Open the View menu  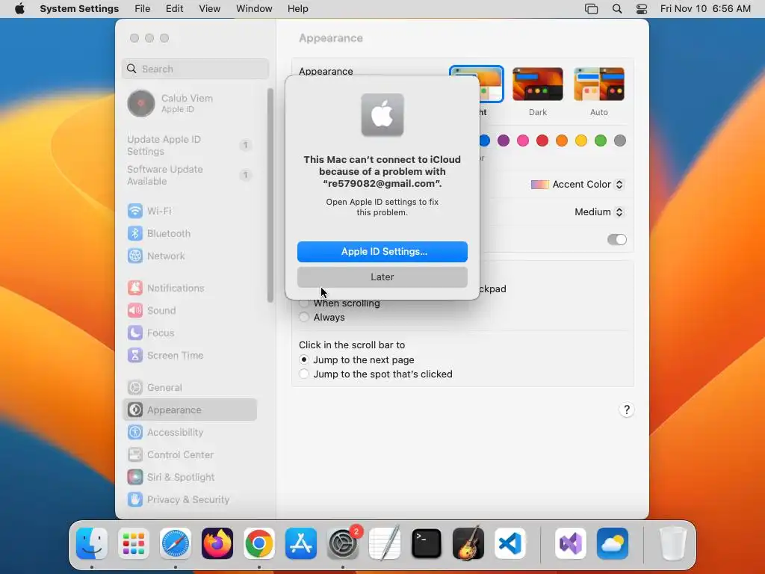coord(209,9)
